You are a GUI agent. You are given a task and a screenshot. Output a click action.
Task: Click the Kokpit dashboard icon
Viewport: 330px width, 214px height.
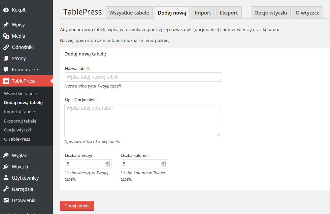[x=6, y=10]
